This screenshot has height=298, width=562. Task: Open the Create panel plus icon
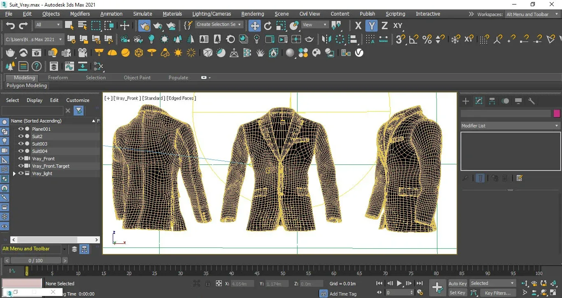pos(466,101)
